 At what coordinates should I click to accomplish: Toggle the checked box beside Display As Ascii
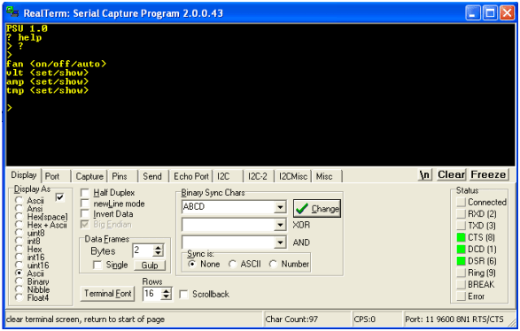tap(59, 197)
